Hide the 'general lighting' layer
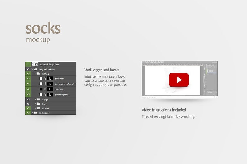Viewport: 247px width, 164px height. 28,94
